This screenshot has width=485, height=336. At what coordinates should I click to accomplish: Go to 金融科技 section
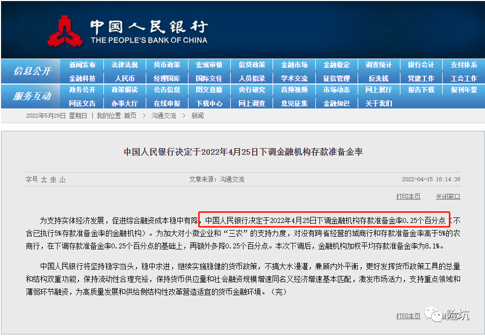[x=83, y=78]
